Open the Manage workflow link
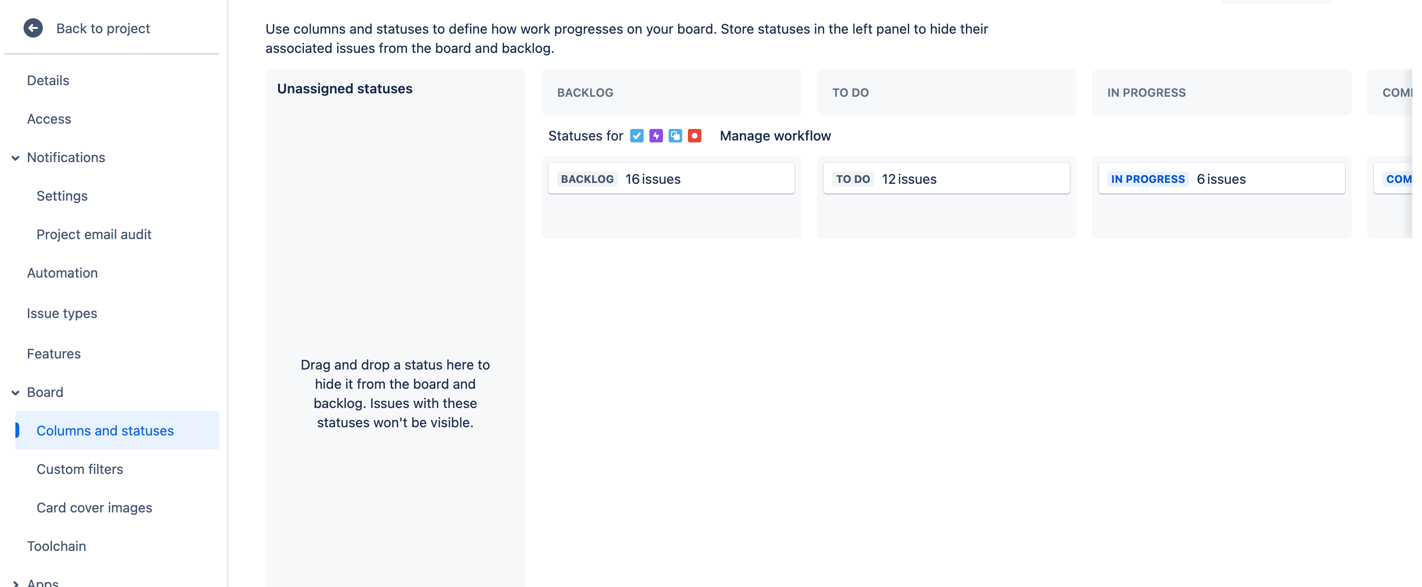This screenshot has height=587, width=1422. 775,135
